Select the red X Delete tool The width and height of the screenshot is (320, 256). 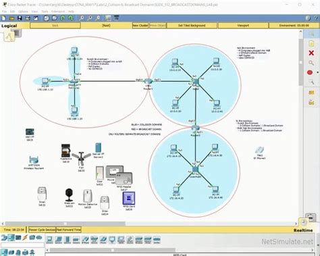pos(311,53)
